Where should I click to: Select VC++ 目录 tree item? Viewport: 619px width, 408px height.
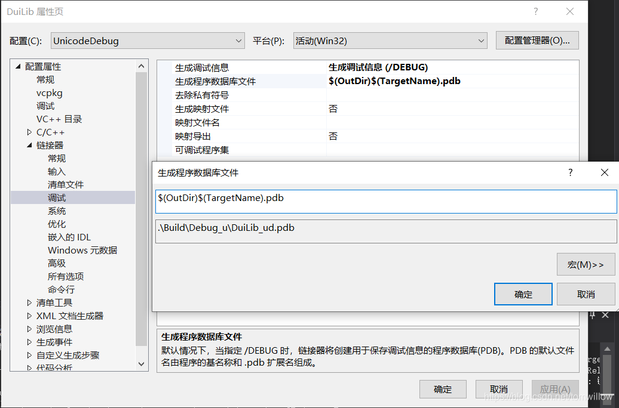59,119
